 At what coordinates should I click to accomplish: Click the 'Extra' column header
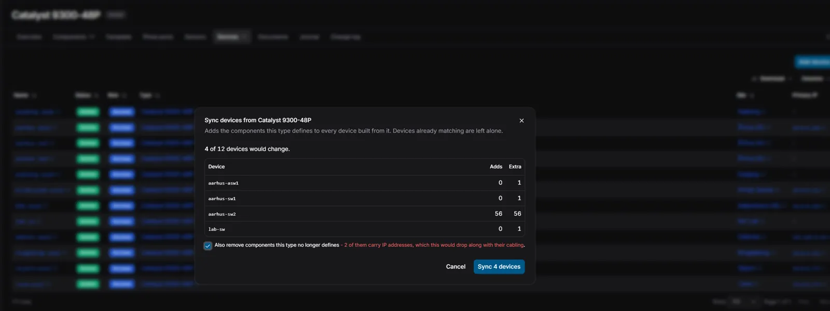pos(515,166)
